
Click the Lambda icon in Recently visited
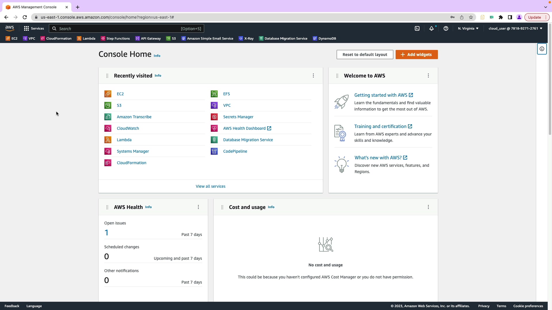(x=108, y=140)
